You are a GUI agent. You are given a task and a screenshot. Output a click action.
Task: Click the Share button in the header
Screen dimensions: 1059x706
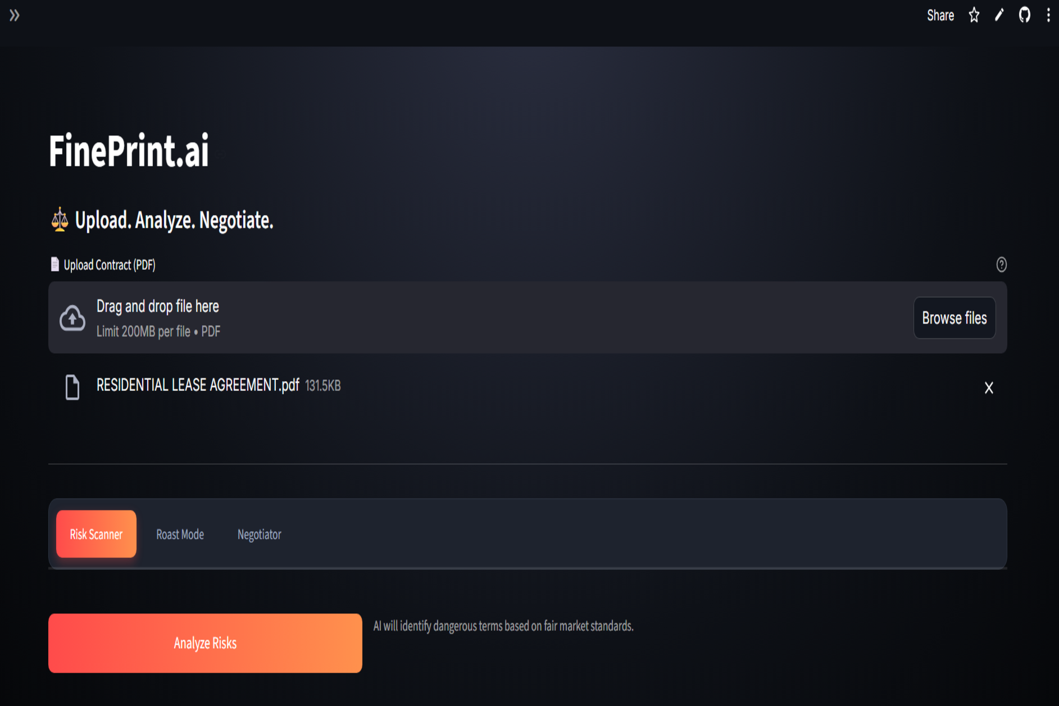[x=940, y=15]
